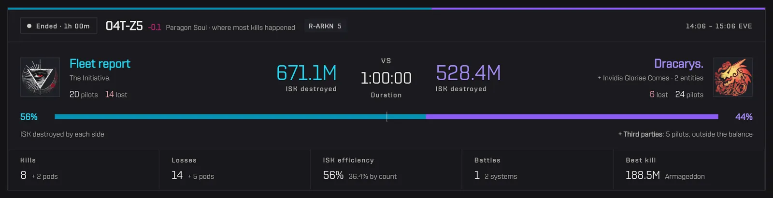Click the 1:00:00 duration value

click(386, 78)
